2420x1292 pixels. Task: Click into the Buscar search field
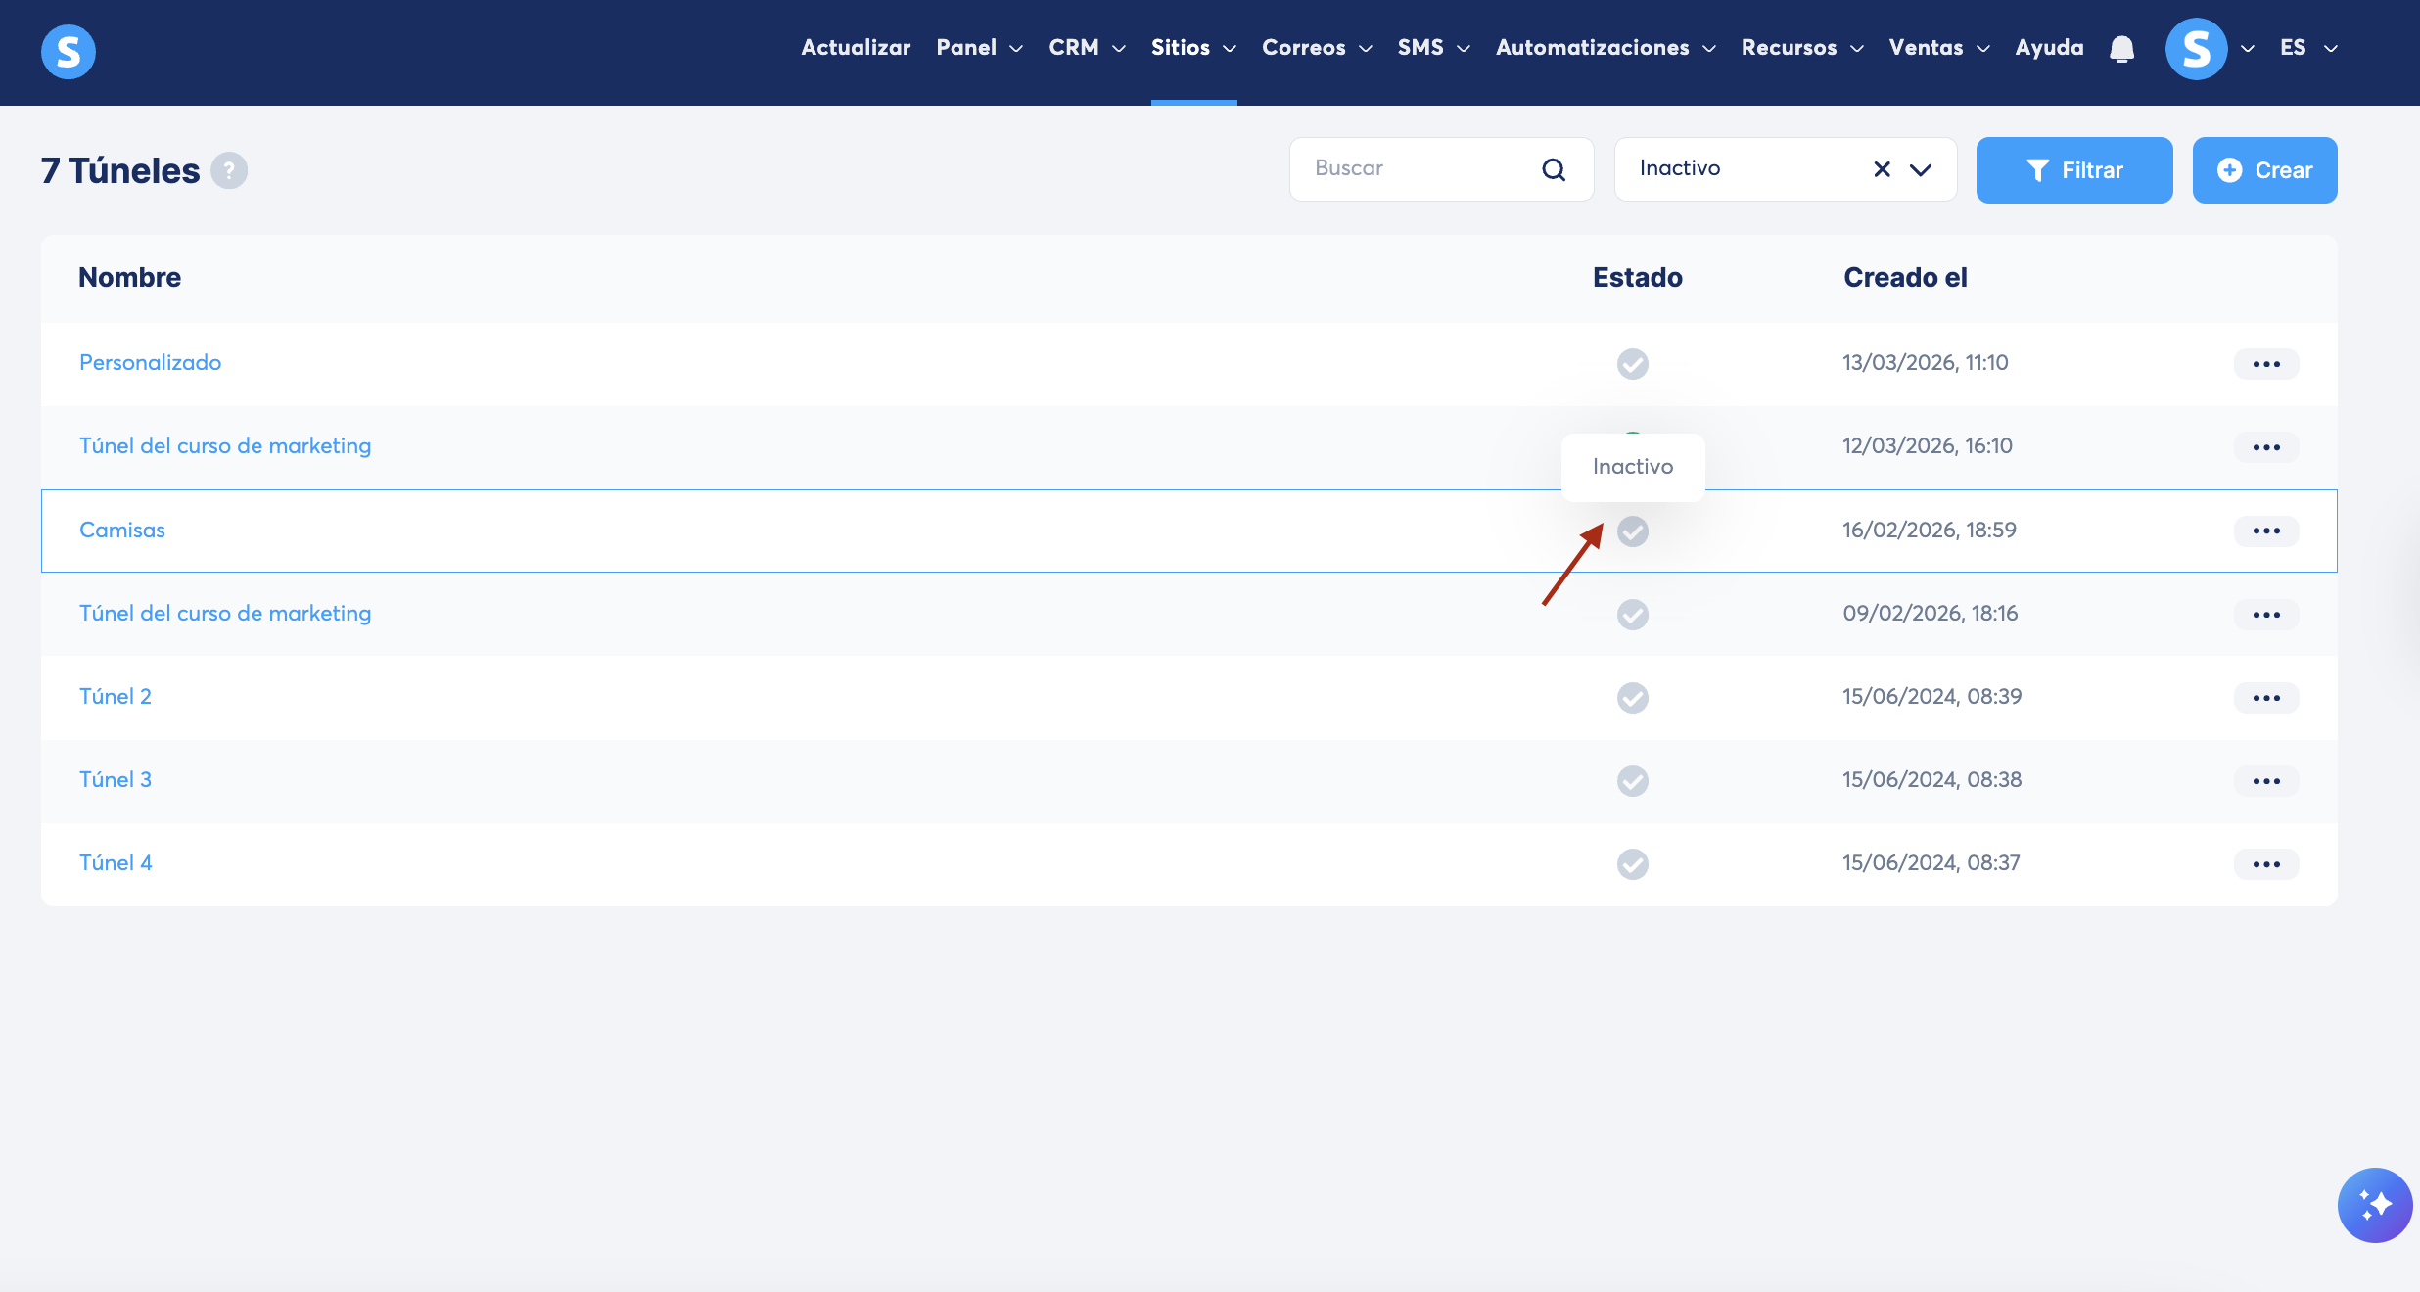click(1419, 169)
